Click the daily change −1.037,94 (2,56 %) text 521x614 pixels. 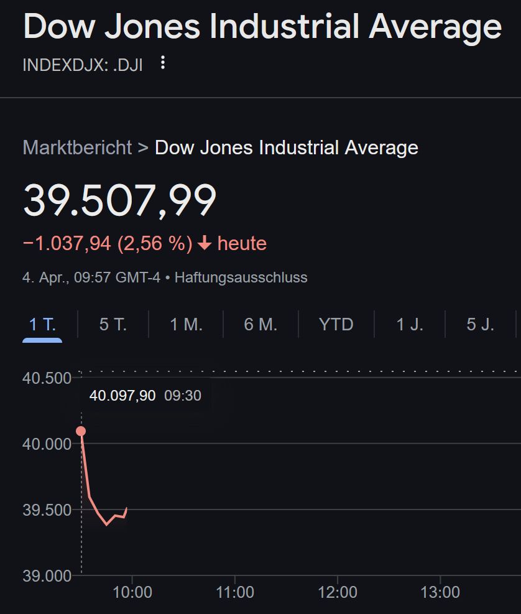pos(108,243)
